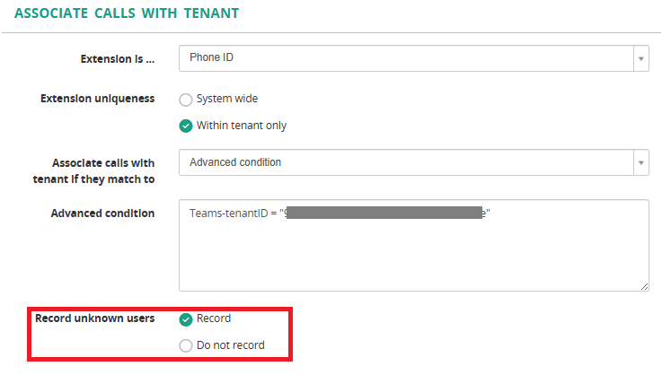Click the "Record unknown users" label
Image resolution: width=662 pixels, height=375 pixels.
point(94,318)
